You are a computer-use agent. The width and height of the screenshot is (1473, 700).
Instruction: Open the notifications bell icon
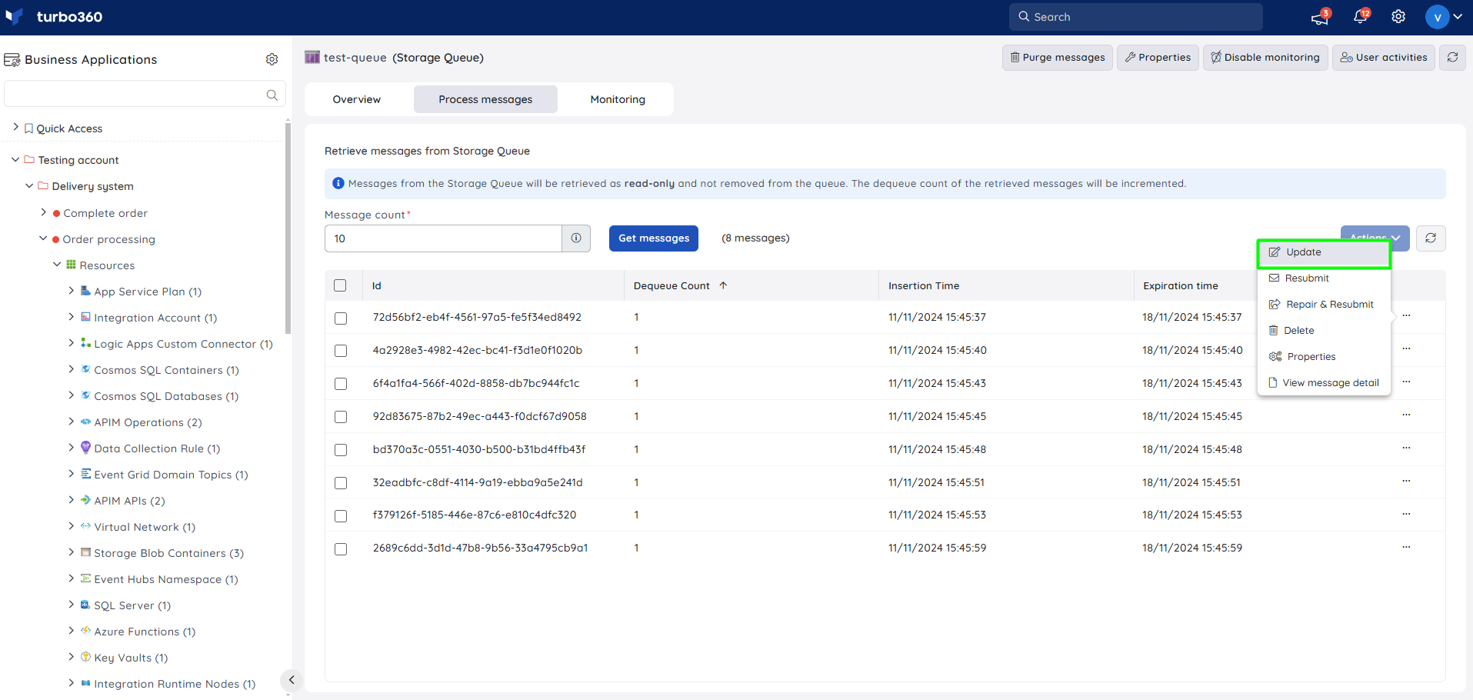pyautogui.click(x=1360, y=17)
